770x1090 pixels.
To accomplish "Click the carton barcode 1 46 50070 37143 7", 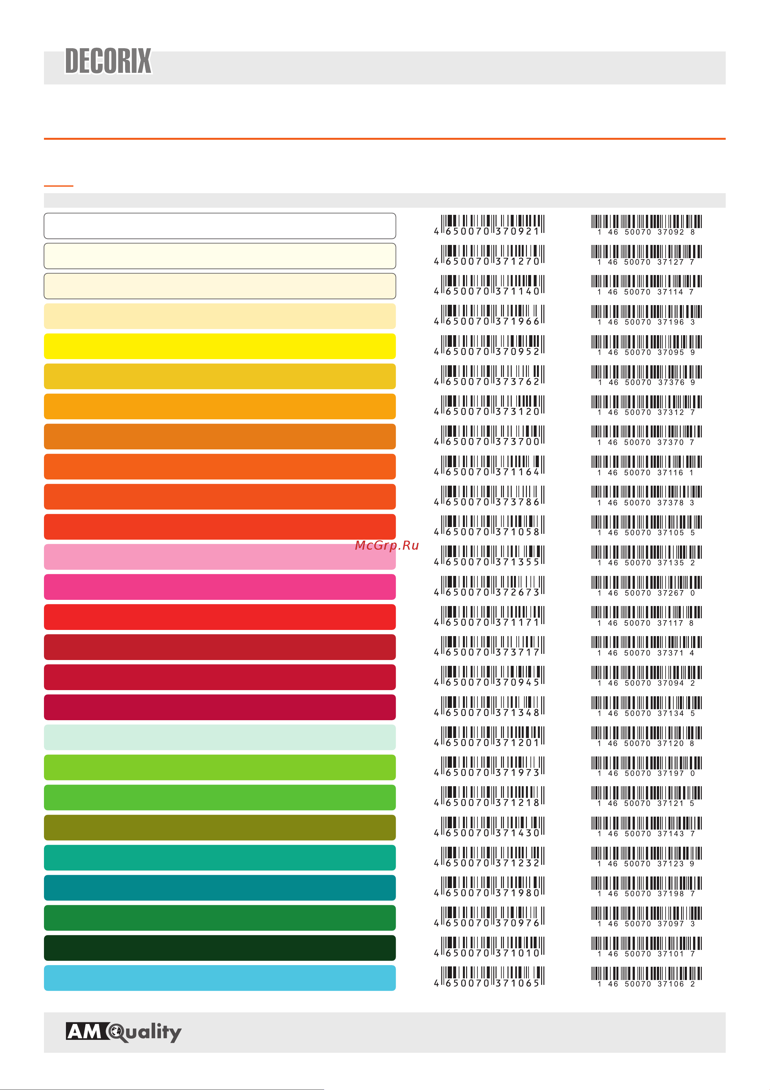I will point(646,827).
